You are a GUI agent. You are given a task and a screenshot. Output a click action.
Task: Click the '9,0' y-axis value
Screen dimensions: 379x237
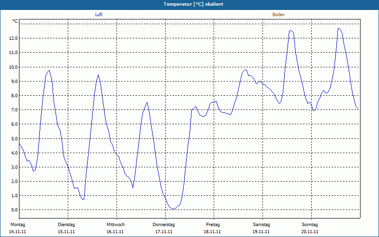click(15, 81)
